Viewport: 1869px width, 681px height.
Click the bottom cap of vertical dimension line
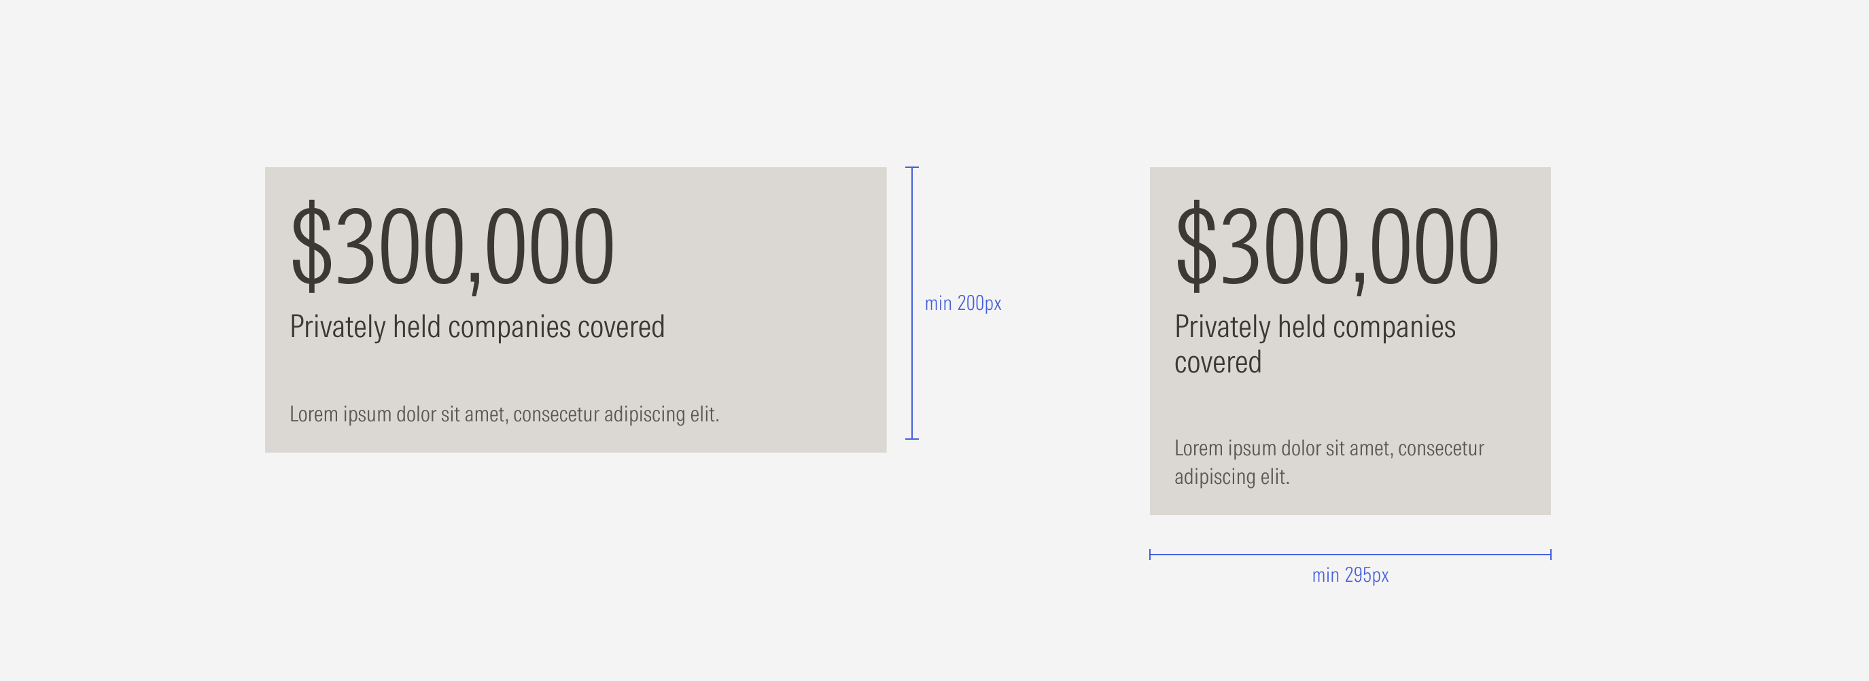tap(912, 439)
